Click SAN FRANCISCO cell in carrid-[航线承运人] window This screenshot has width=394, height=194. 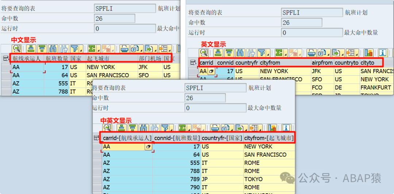[269, 155]
